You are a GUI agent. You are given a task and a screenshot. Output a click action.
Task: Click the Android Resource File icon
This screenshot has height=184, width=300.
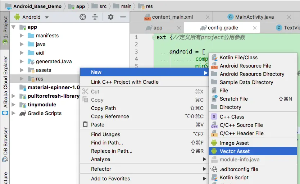point(214,66)
